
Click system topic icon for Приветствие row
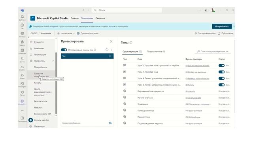pyautogui.click(x=125, y=117)
